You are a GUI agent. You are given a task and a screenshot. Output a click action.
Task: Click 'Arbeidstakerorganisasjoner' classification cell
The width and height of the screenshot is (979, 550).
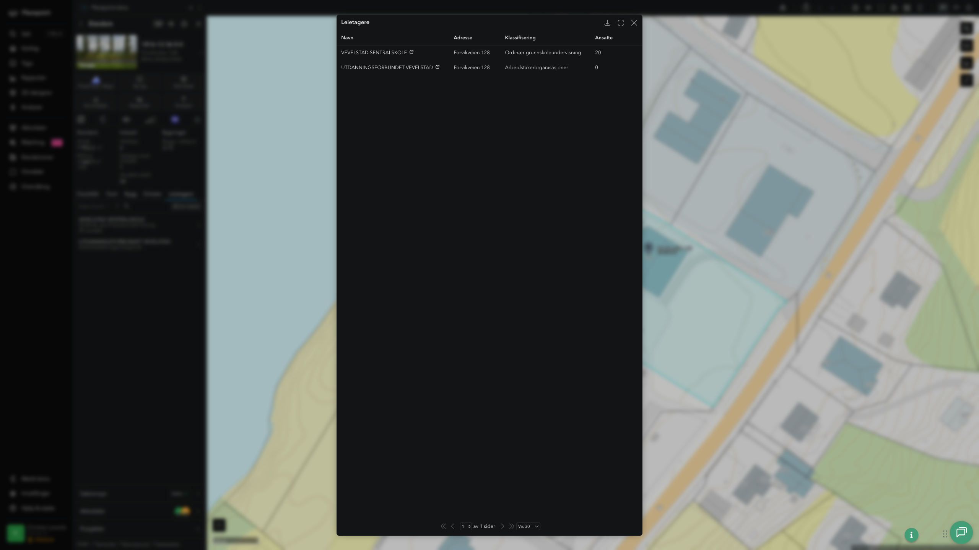(537, 68)
